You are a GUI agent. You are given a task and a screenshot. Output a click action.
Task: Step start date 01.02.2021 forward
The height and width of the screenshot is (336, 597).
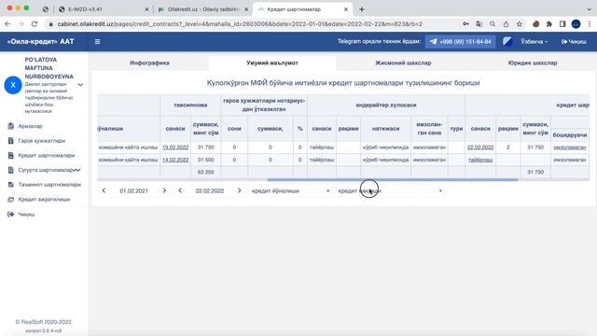coord(164,190)
